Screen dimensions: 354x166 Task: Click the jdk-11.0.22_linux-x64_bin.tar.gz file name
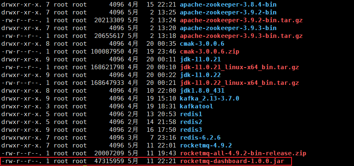tap(239, 83)
